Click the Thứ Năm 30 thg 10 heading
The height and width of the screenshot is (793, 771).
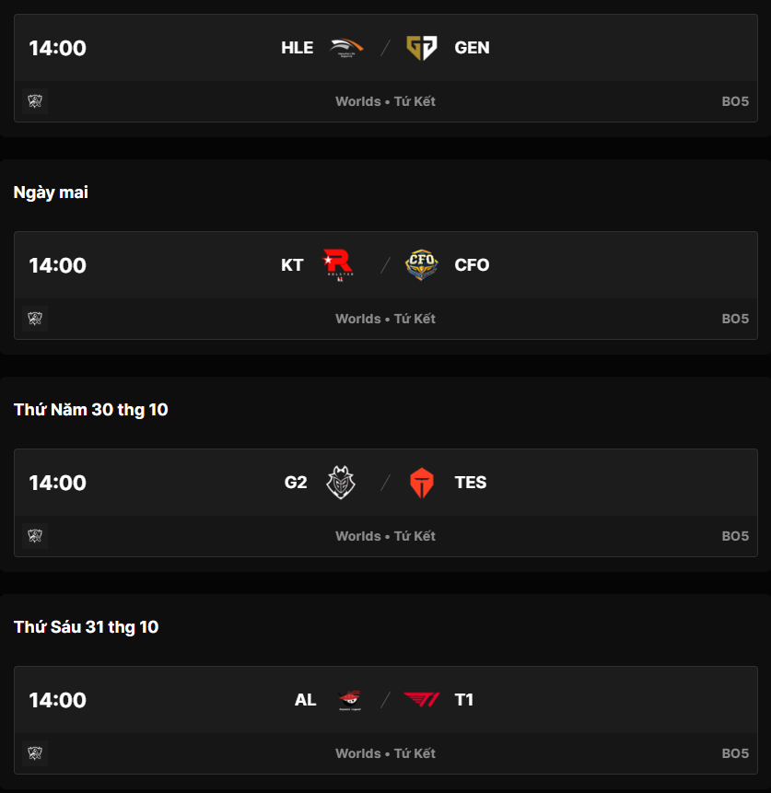tap(91, 410)
